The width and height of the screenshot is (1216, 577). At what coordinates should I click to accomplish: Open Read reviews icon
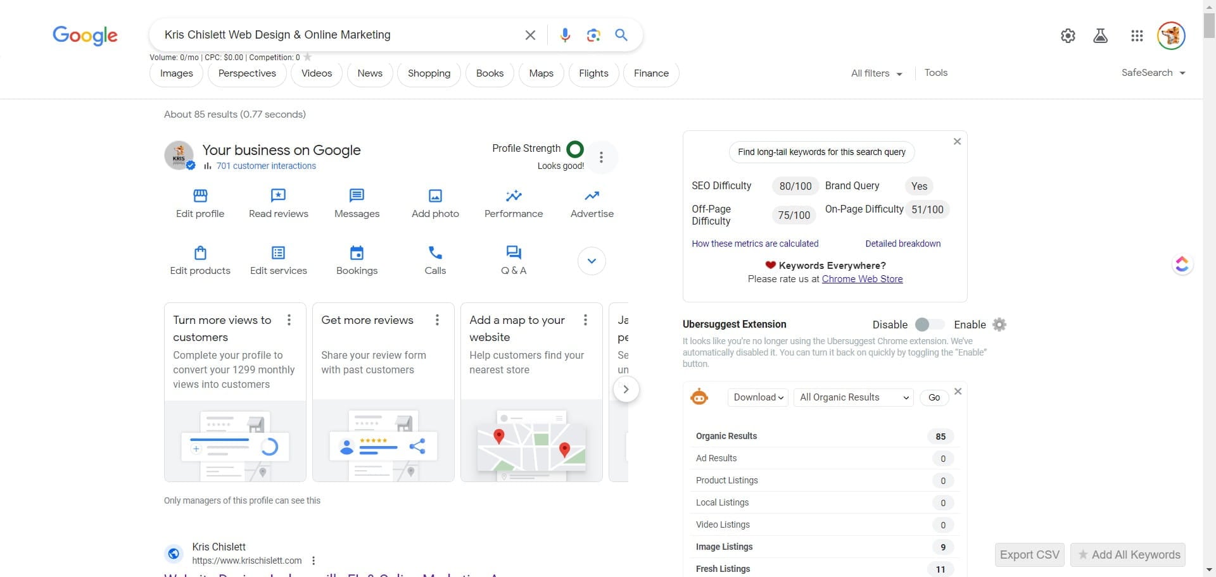coord(278,195)
